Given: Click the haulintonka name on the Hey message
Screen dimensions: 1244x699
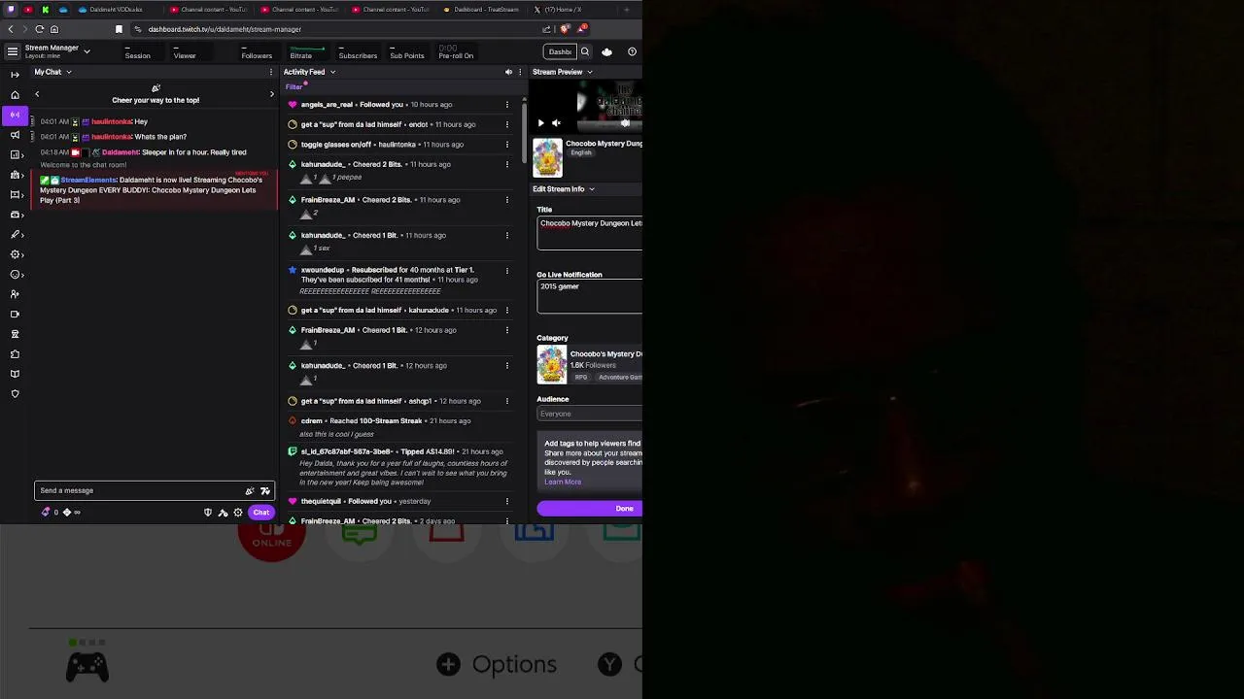Looking at the screenshot, I should [x=112, y=121].
